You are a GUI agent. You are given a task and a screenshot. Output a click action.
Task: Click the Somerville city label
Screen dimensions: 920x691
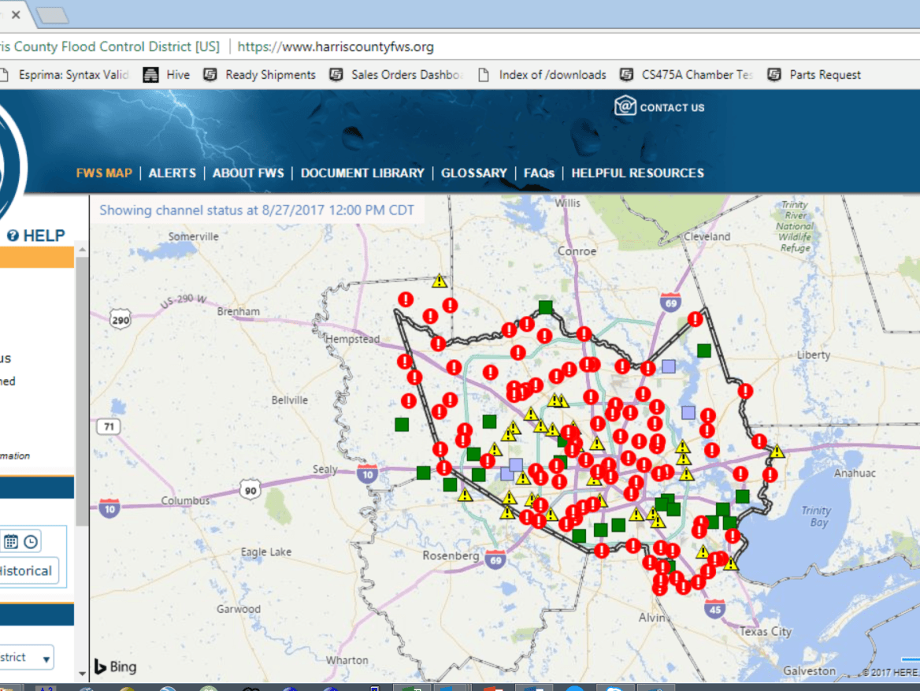pyautogui.click(x=193, y=236)
